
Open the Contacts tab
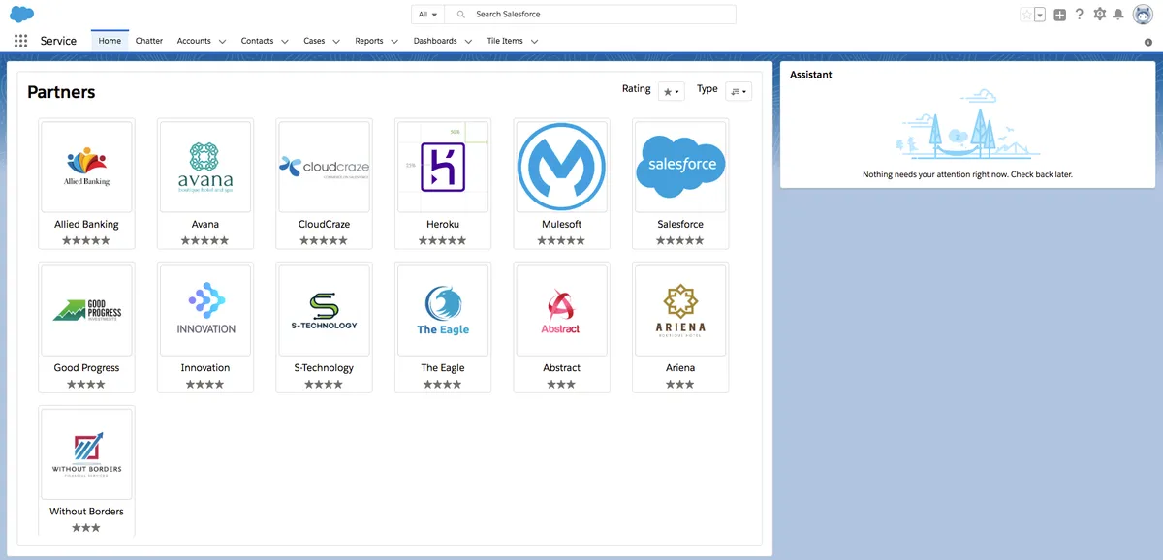tap(257, 41)
